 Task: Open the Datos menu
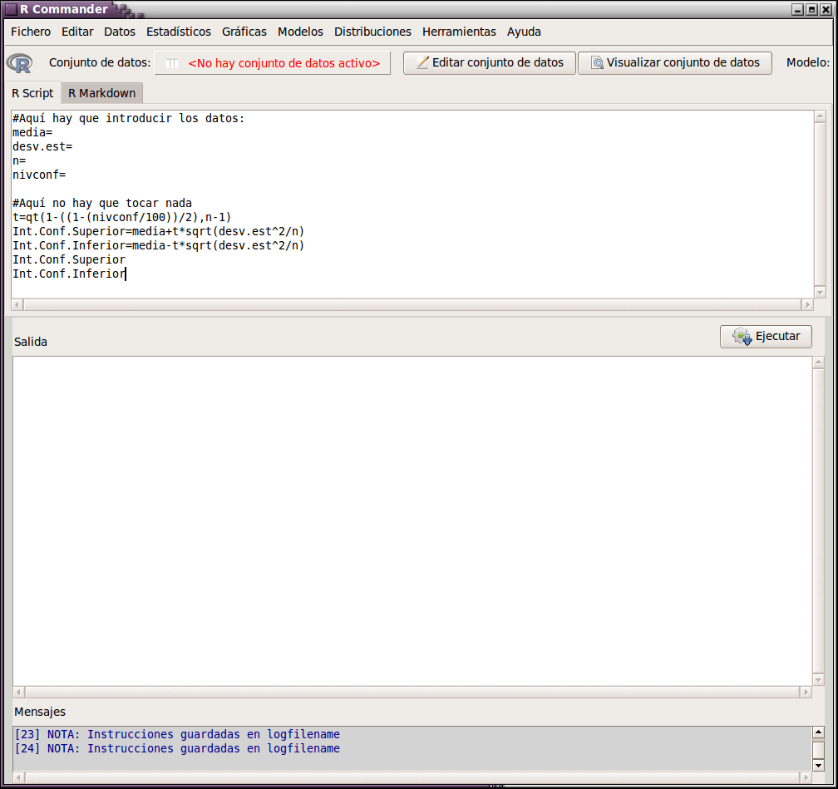(x=119, y=32)
